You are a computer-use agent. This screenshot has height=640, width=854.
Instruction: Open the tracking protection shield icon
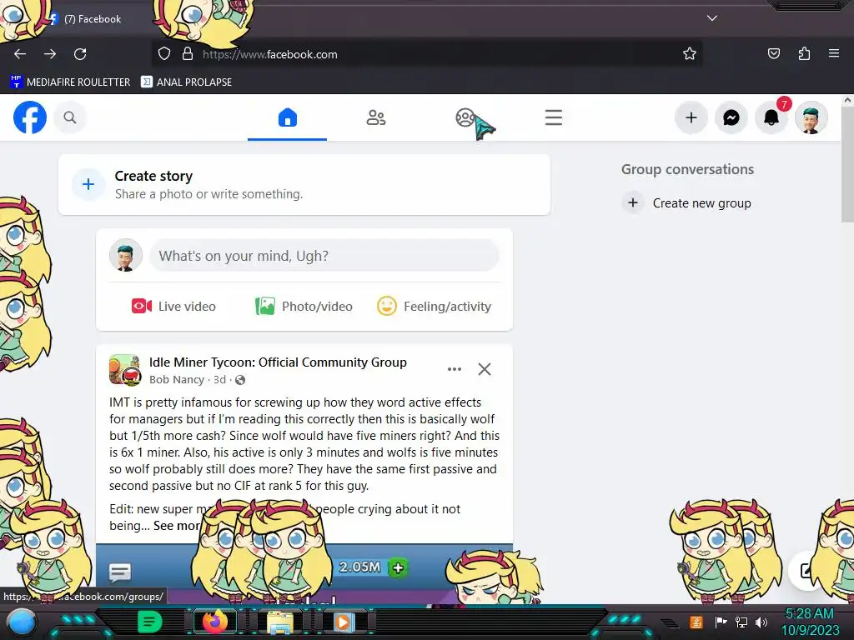pyautogui.click(x=164, y=54)
